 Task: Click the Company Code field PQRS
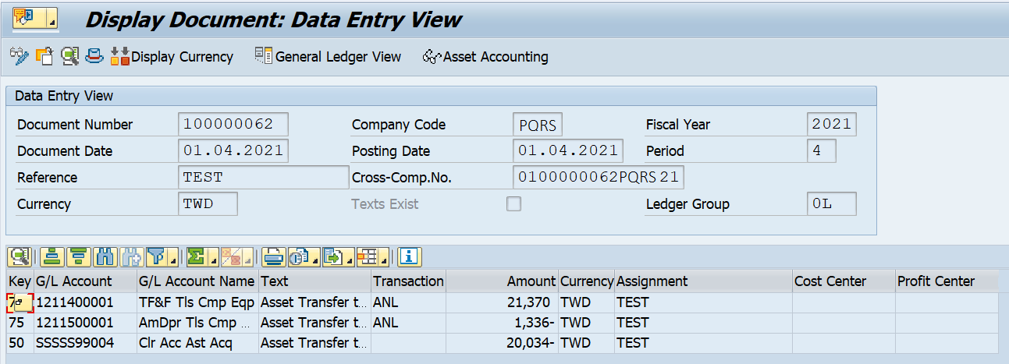pos(538,124)
